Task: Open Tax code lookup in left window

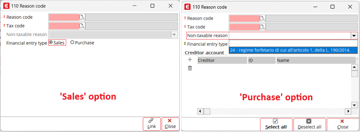Action: coord(82,26)
